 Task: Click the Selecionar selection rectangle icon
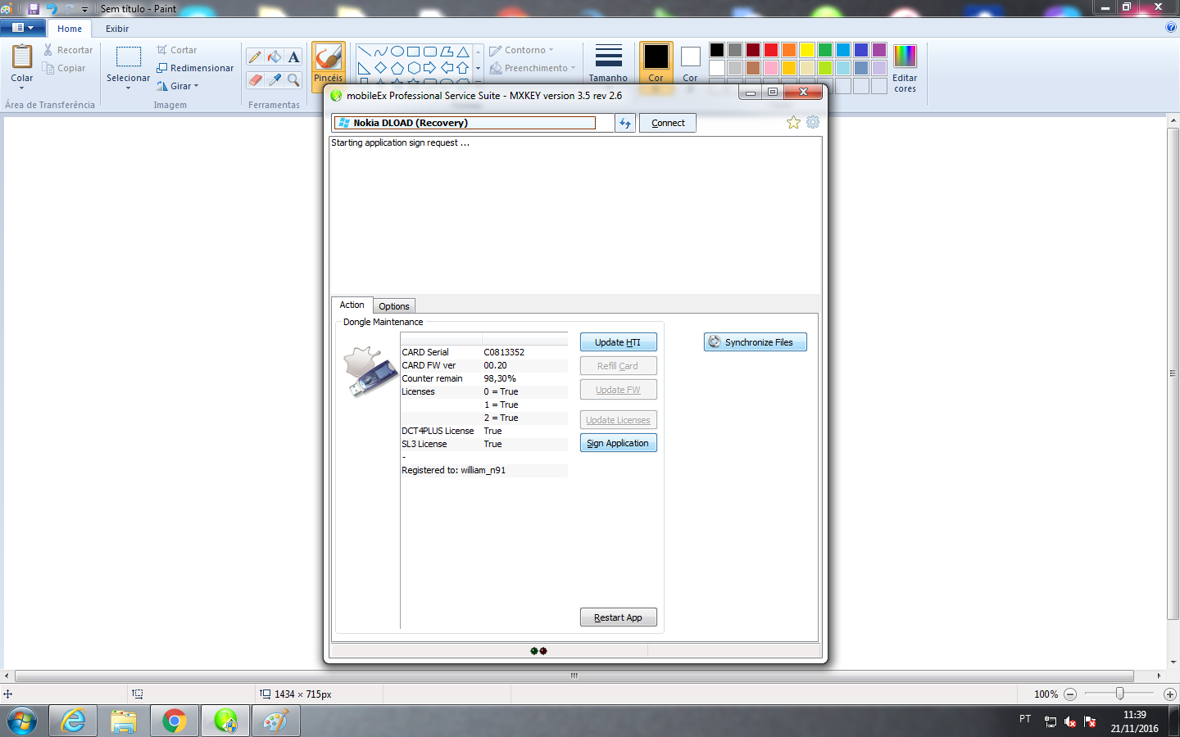[128, 57]
